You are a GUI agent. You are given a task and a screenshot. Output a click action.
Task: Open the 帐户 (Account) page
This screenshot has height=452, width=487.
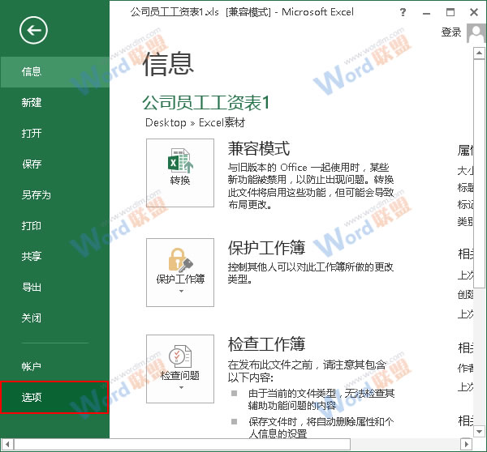pyautogui.click(x=54, y=367)
